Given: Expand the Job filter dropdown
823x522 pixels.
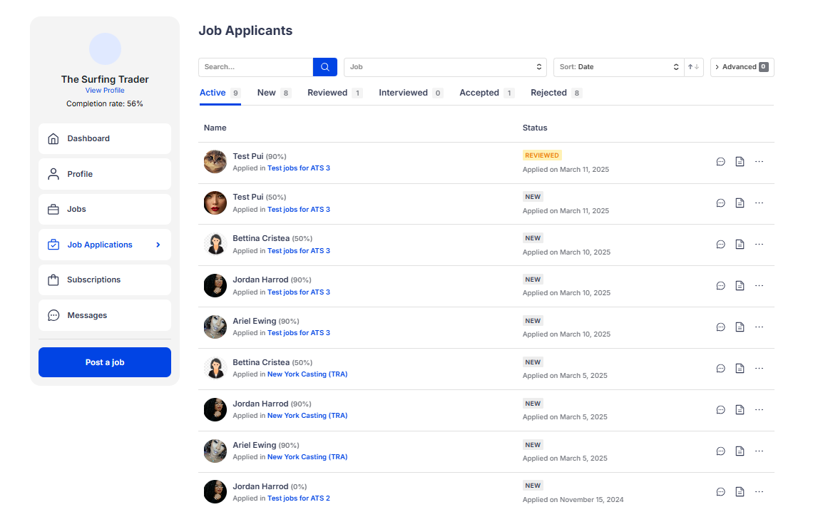Looking at the screenshot, I should [445, 67].
